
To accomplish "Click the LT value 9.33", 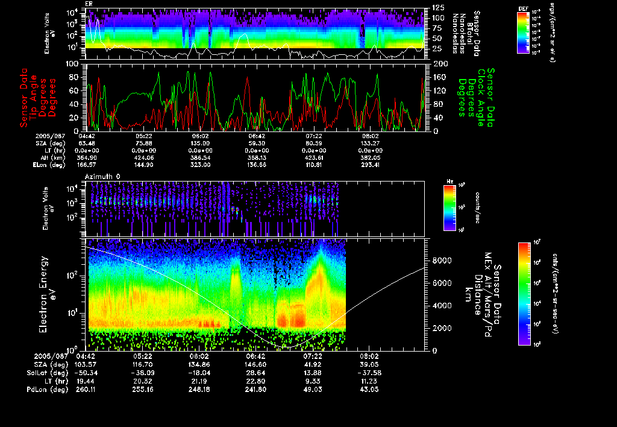I will point(313,381).
